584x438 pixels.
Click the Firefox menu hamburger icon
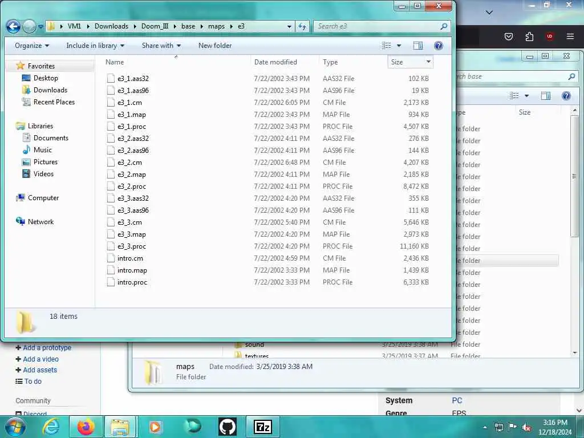(570, 36)
